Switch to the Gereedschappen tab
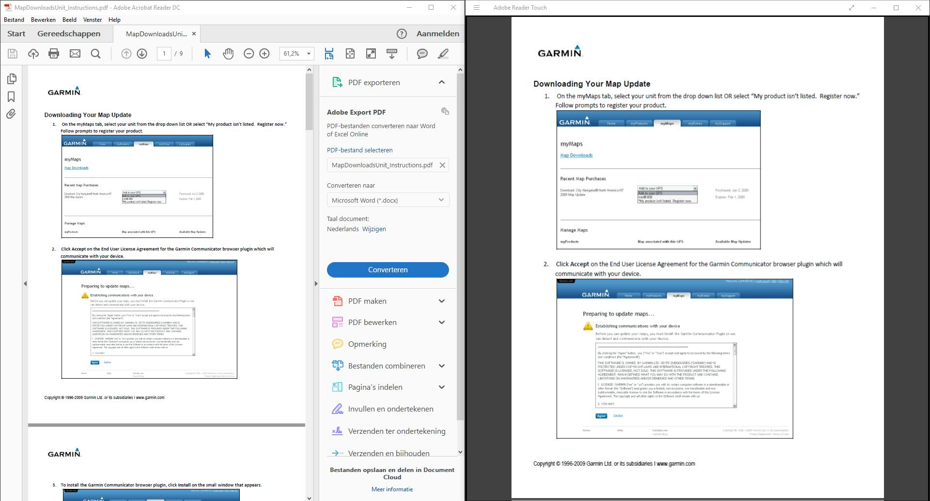This screenshot has height=501, width=930. tap(69, 34)
